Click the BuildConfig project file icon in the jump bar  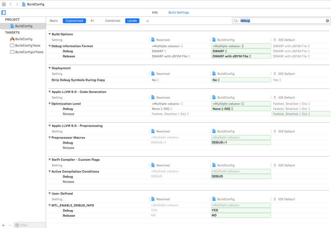(24, 4)
